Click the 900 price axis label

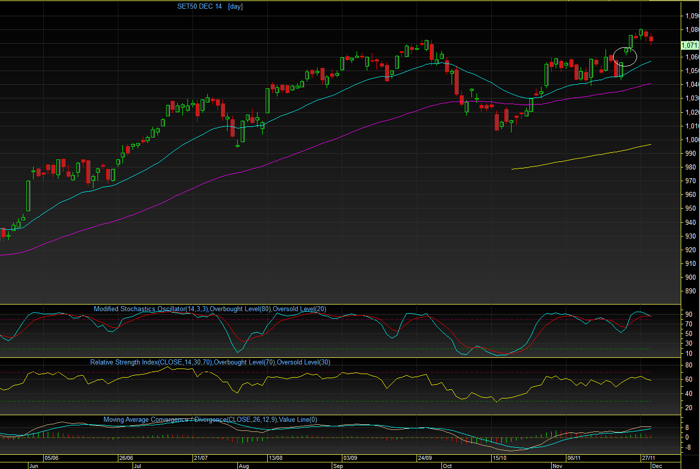pos(690,277)
